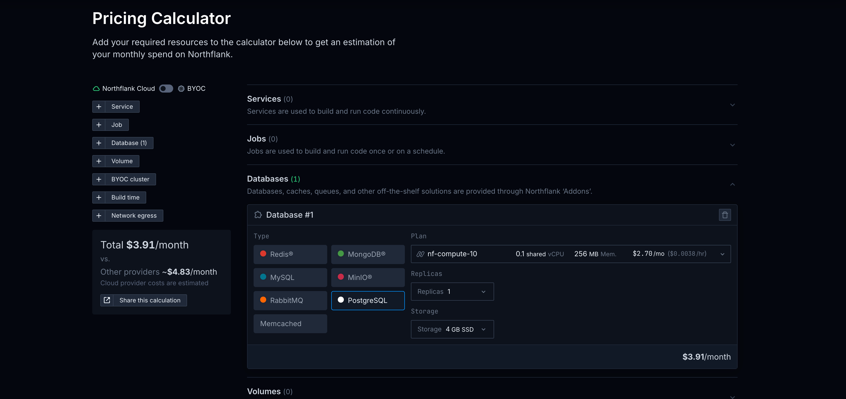
Task: Click the plus icon next to Service
Action: click(x=99, y=106)
